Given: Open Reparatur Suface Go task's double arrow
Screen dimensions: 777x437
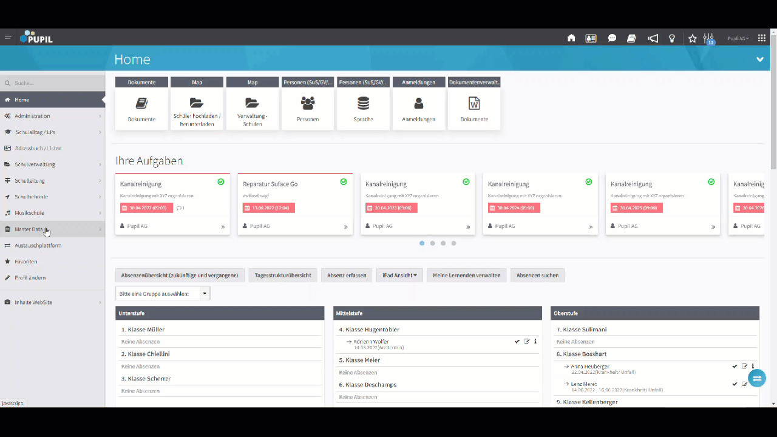Looking at the screenshot, I should (x=345, y=227).
